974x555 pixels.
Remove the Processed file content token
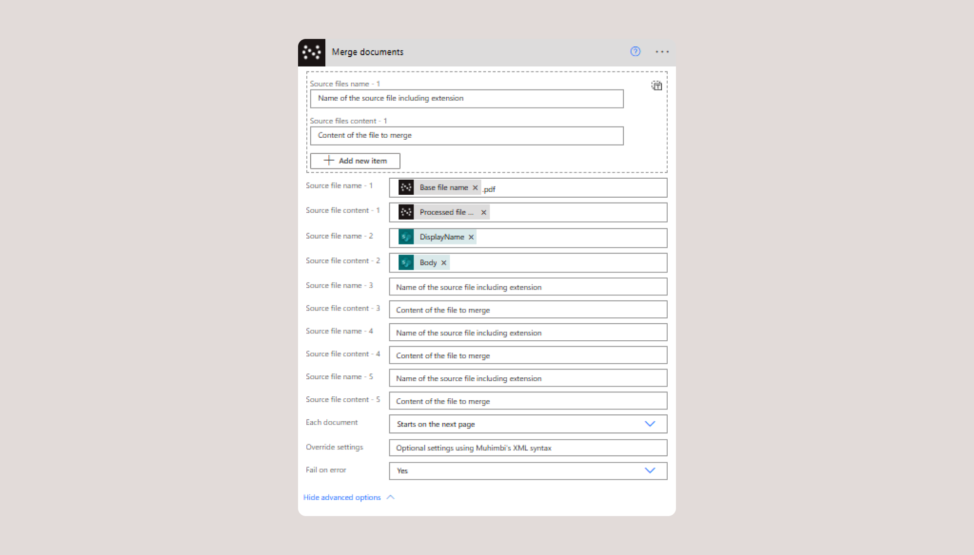484,212
